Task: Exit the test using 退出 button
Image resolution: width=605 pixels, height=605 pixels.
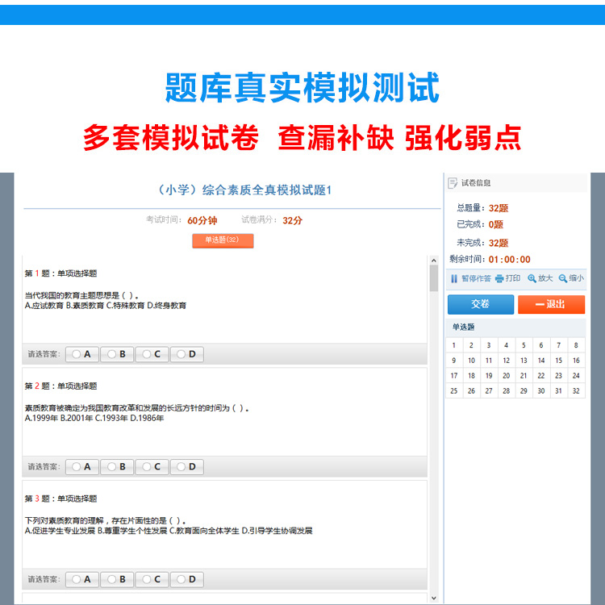Action: click(551, 304)
